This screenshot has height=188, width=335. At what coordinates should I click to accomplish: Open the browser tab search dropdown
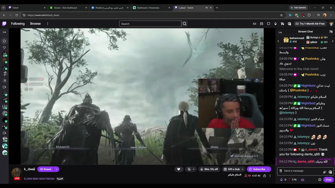[x=3, y=8]
